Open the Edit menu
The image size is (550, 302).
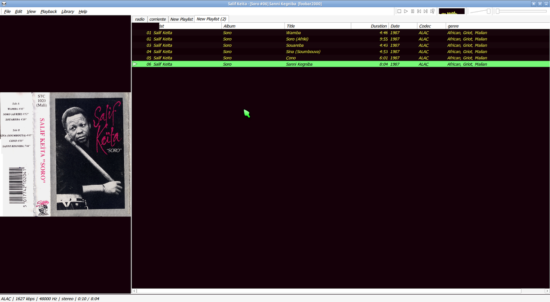(18, 12)
